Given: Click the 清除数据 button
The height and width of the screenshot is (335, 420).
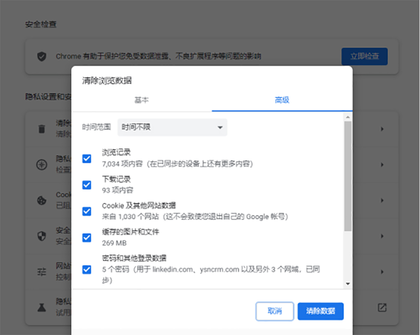Looking at the screenshot, I should coord(321,311).
